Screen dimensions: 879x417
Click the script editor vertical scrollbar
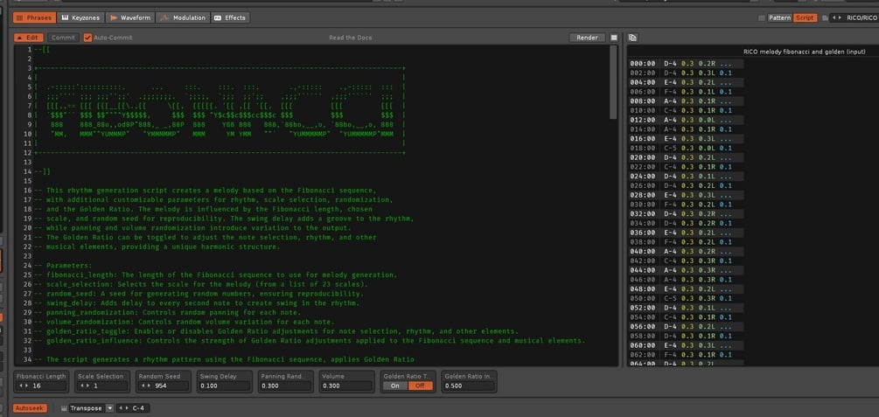pos(613,82)
